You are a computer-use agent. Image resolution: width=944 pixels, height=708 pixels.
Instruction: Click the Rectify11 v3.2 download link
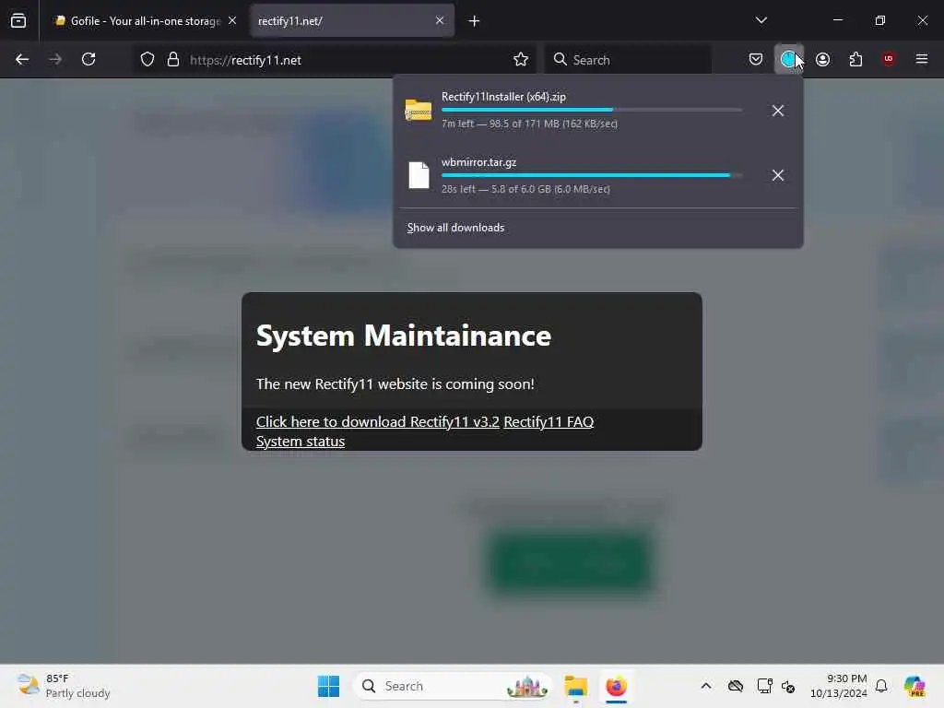(377, 421)
